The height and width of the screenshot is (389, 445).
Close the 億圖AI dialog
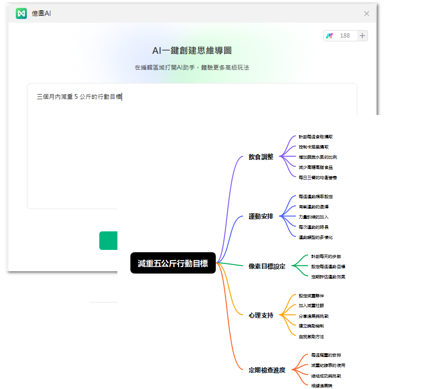367,13
